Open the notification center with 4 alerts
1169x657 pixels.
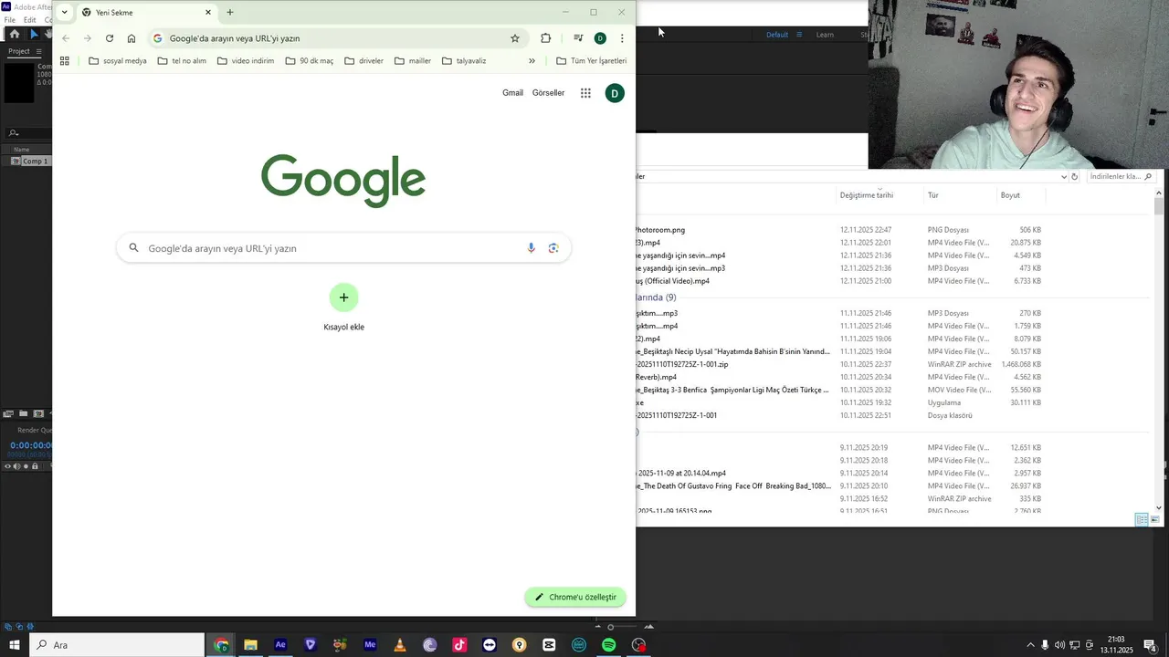point(1151,645)
